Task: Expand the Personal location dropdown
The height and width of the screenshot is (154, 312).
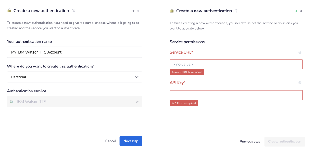Action: (x=137, y=77)
